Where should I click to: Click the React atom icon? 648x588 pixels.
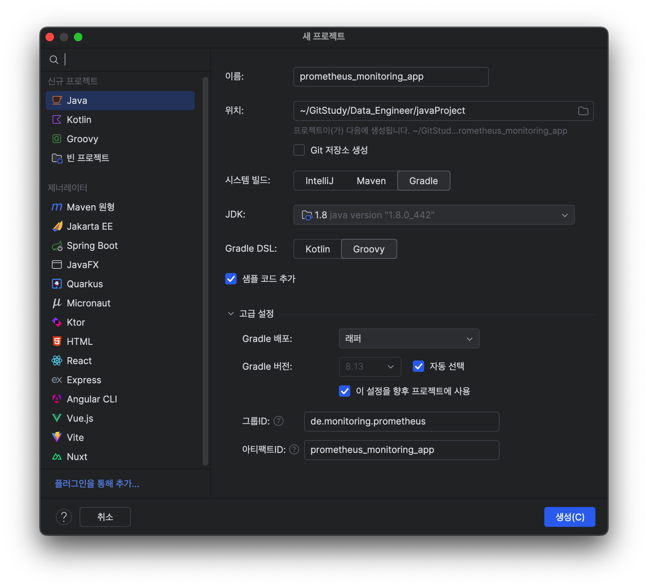click(57, 360)
